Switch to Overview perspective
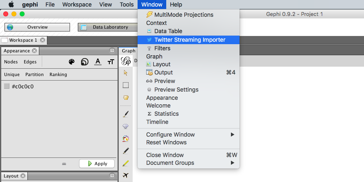The width and height of the screenshot is (364, 182). [37, 27]
